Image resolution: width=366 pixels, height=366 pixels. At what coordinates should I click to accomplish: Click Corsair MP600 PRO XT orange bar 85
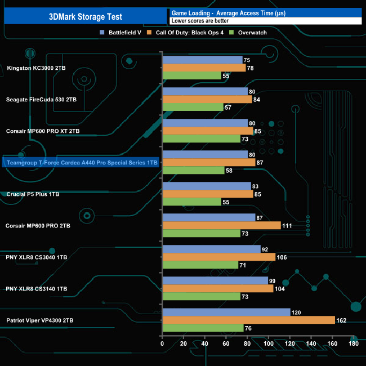point(208,131)
